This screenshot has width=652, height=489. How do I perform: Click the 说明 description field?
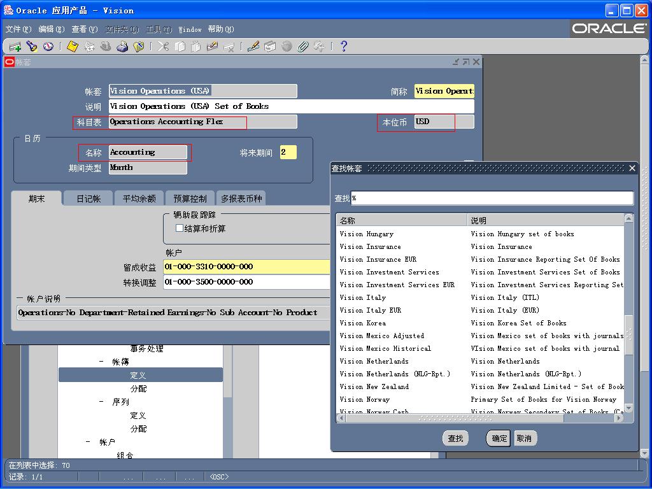(291, 106)
